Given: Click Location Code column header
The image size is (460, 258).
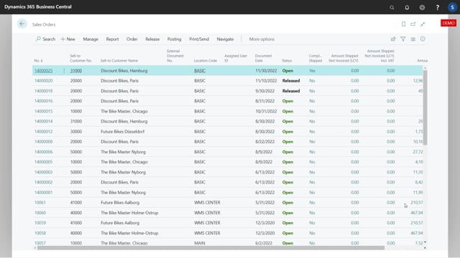Looking at the screenshot, I should pos(206,60).
